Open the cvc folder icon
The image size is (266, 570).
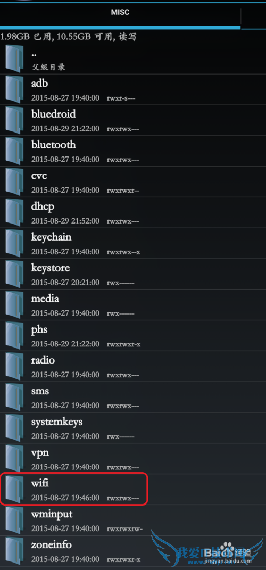point(15,182)
